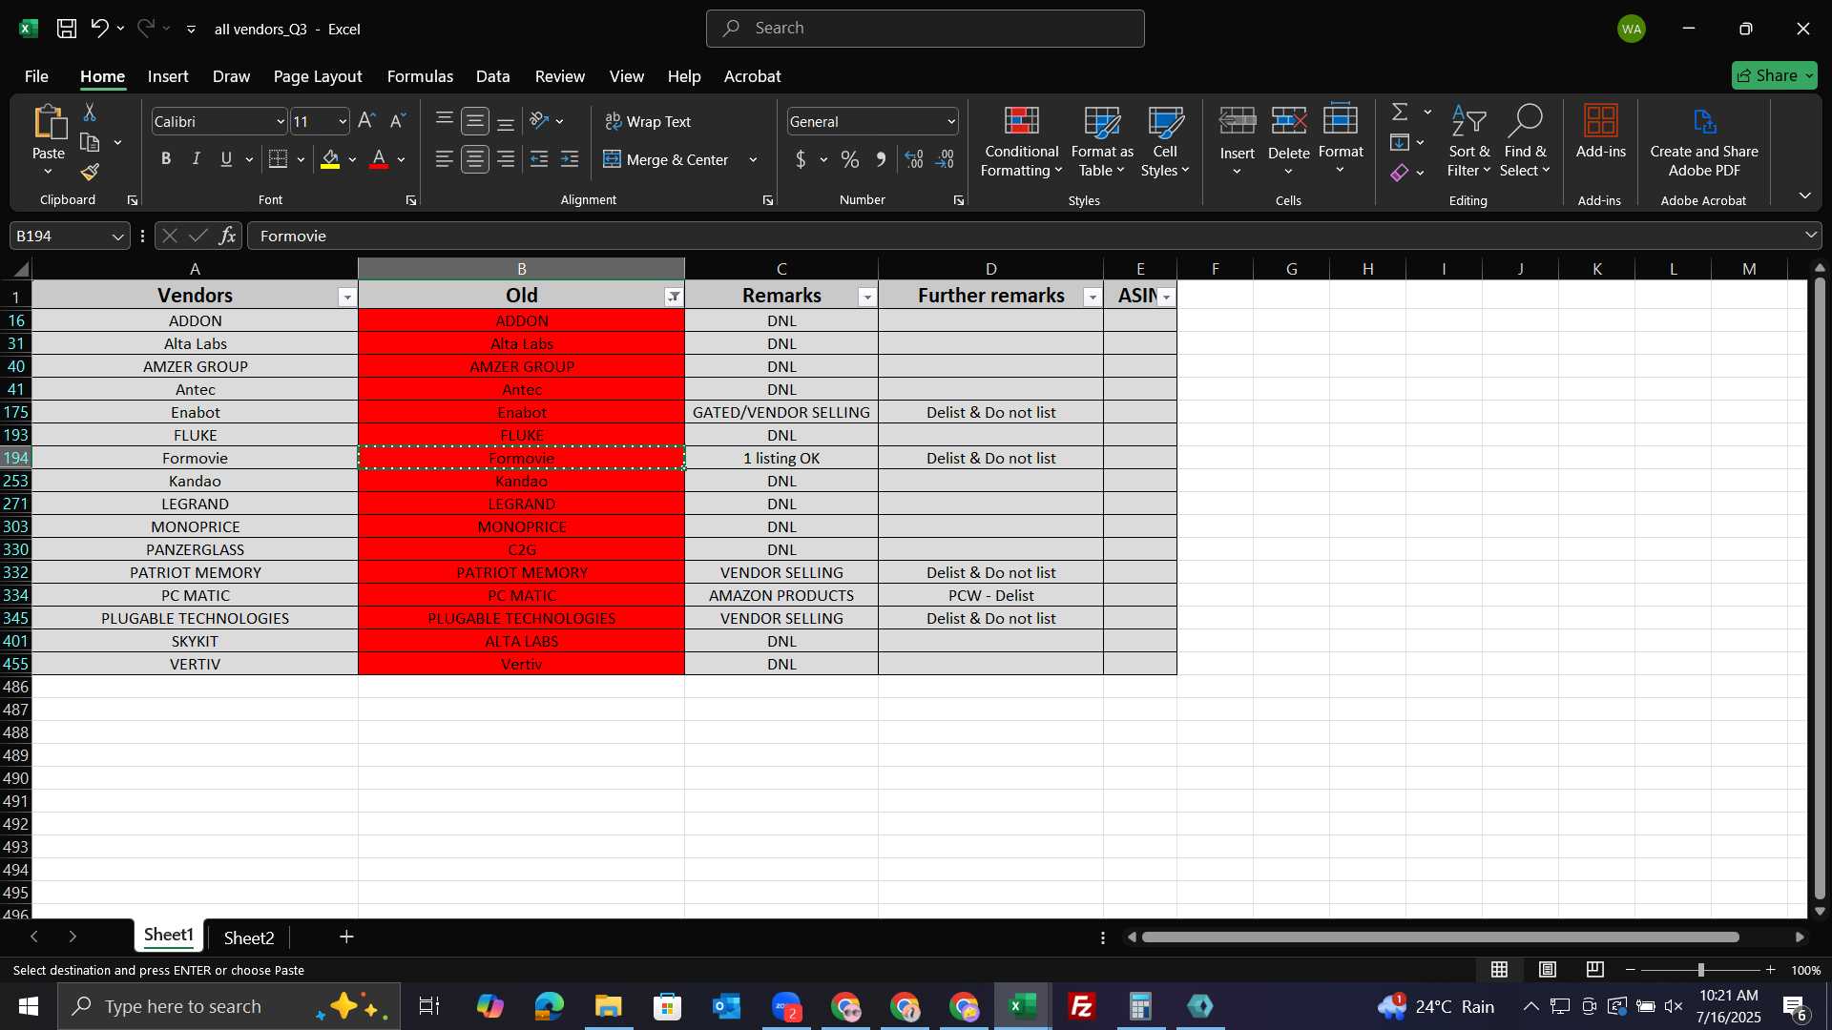Toggle Align Right
This screenshot has height=1030, width=1832.
(x=506, y=159)
